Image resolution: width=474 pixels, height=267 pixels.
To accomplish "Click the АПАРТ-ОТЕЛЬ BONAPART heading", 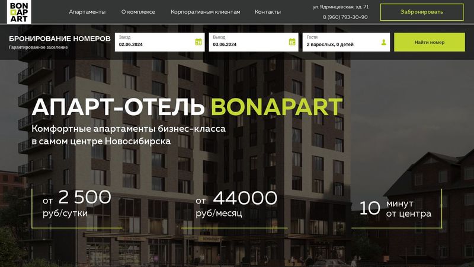I will point(187,107).
